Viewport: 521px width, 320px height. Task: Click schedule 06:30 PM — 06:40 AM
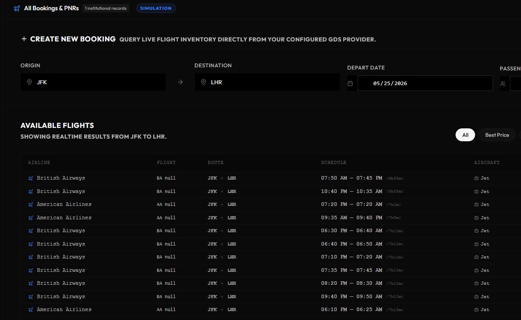point(351,230)
